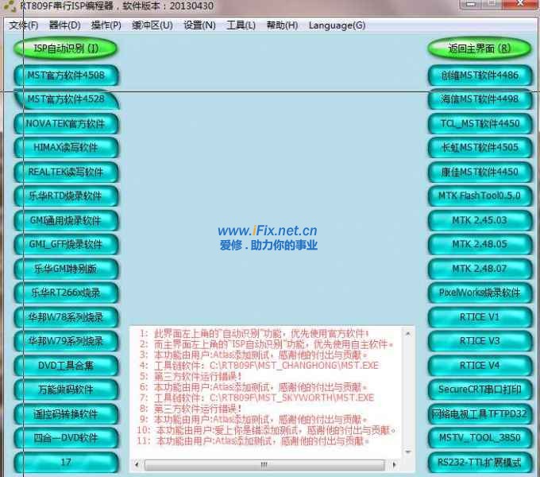Select log line 5 第三方软件运行错误
540x477 pixels.
tap(191, 376)
